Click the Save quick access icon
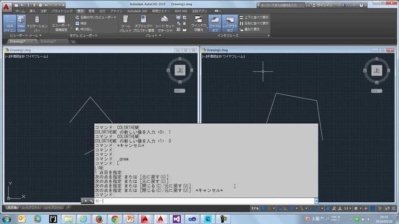Image resolution: width=399 pixels, height=224 pixels. [28, 5]
